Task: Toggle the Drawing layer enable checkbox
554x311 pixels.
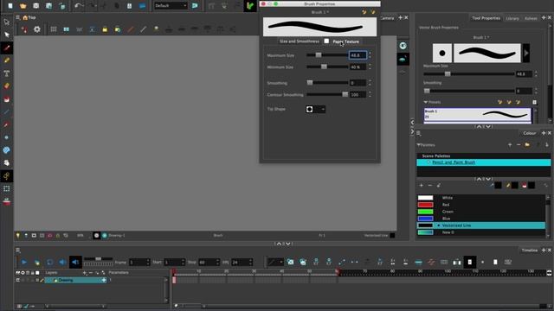Action: click(17, 280)
